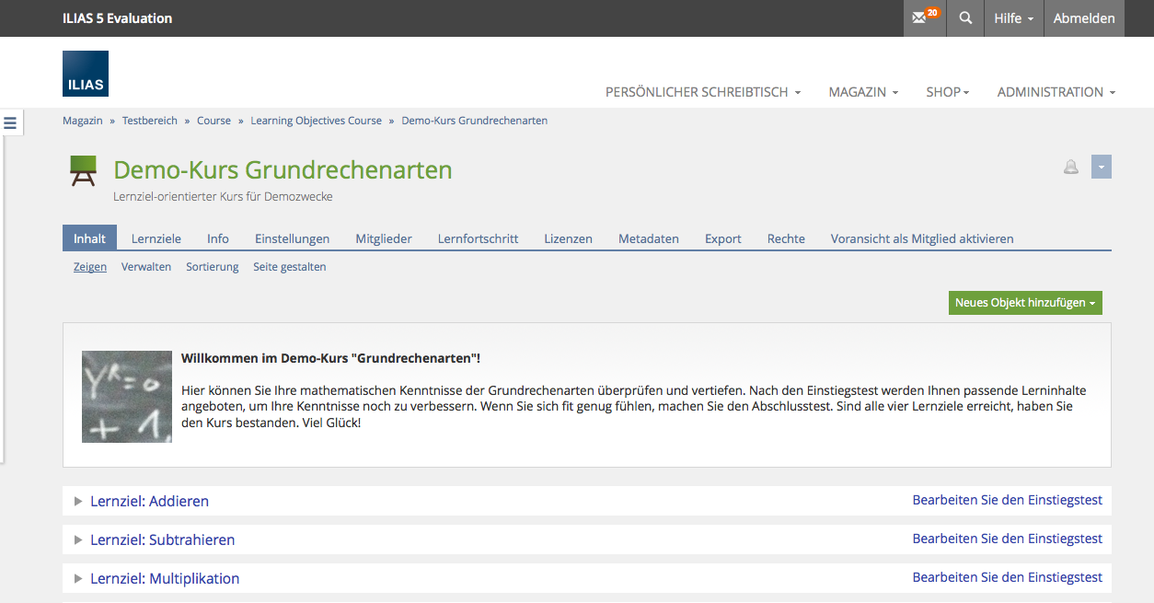The height and width of the screenshot is (603, 1154).
Task: Expand Lernziel: Multiplikation triangle
Action: (78, 579)
